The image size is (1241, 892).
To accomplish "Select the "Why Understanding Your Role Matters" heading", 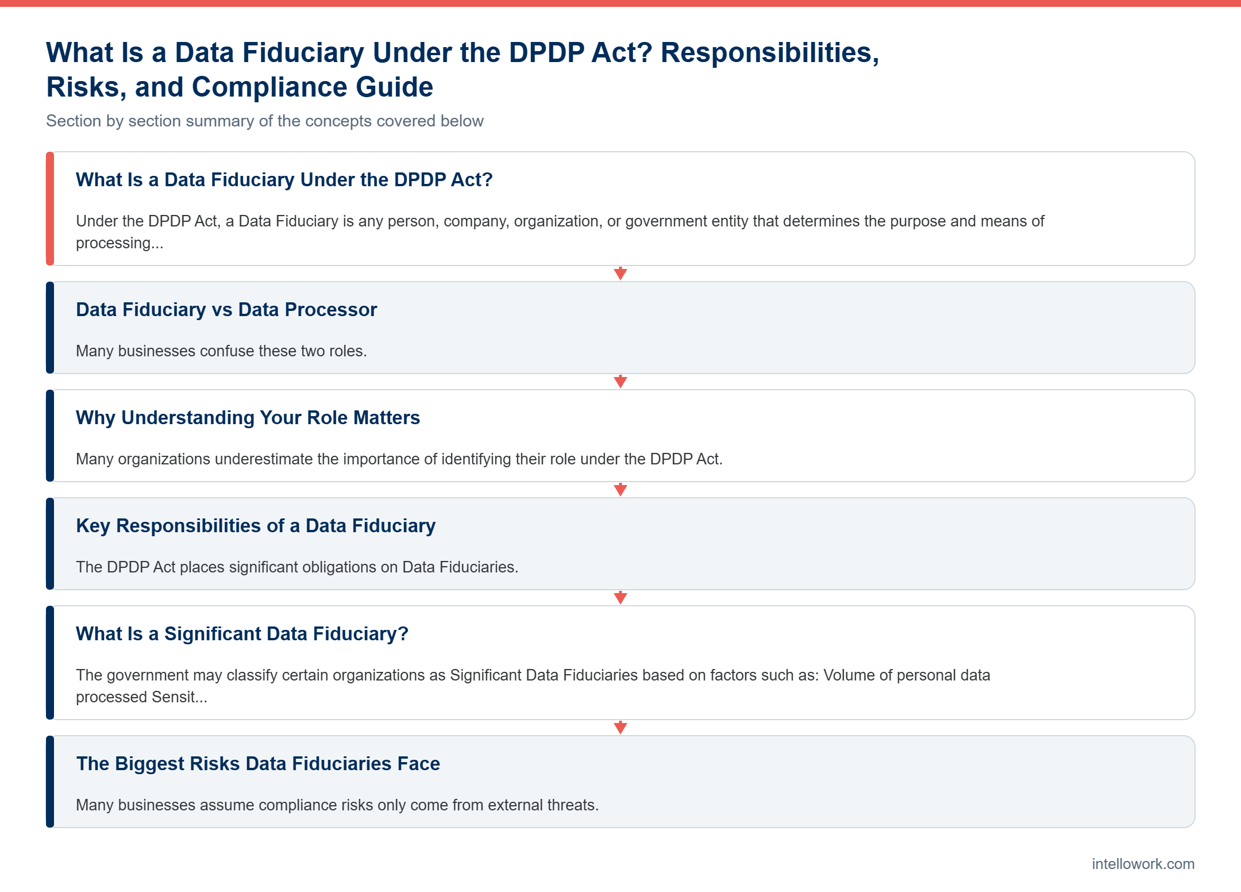I will pyautogui.click(x=248, y=417).
